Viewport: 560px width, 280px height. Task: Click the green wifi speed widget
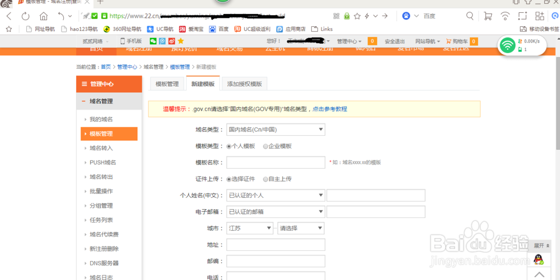tap(522, 46)
